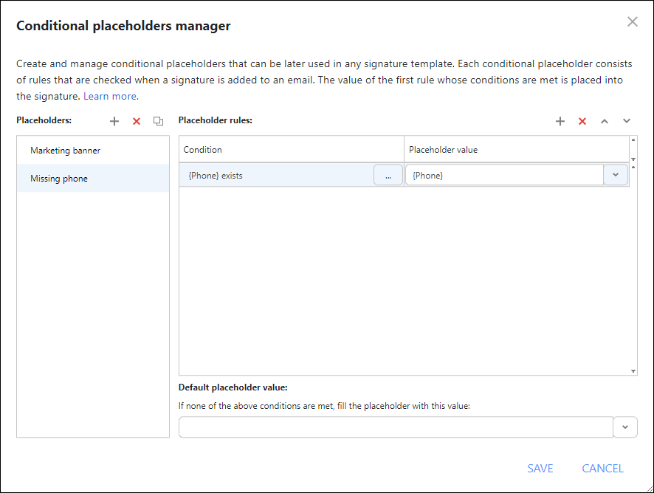
Task: Delete the selected placeholder using the red X
Action: pos(136,120)
